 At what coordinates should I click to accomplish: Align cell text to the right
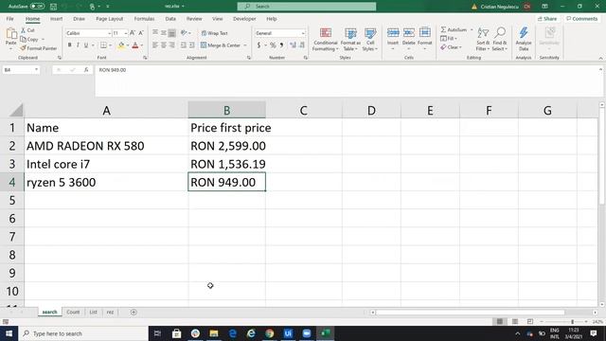(x=172, y=45)
